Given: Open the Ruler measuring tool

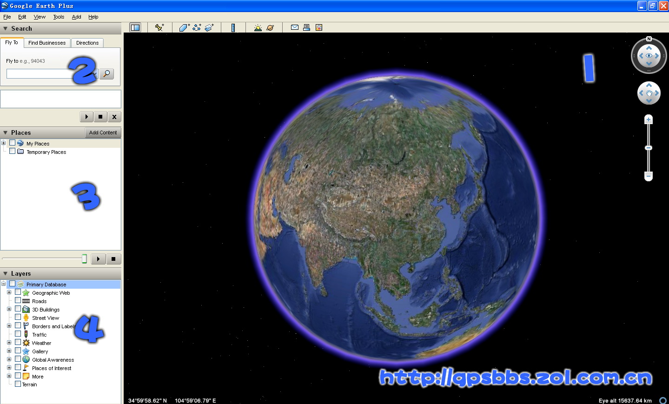Looking at the screenshot, I should (x=233, y=27).
